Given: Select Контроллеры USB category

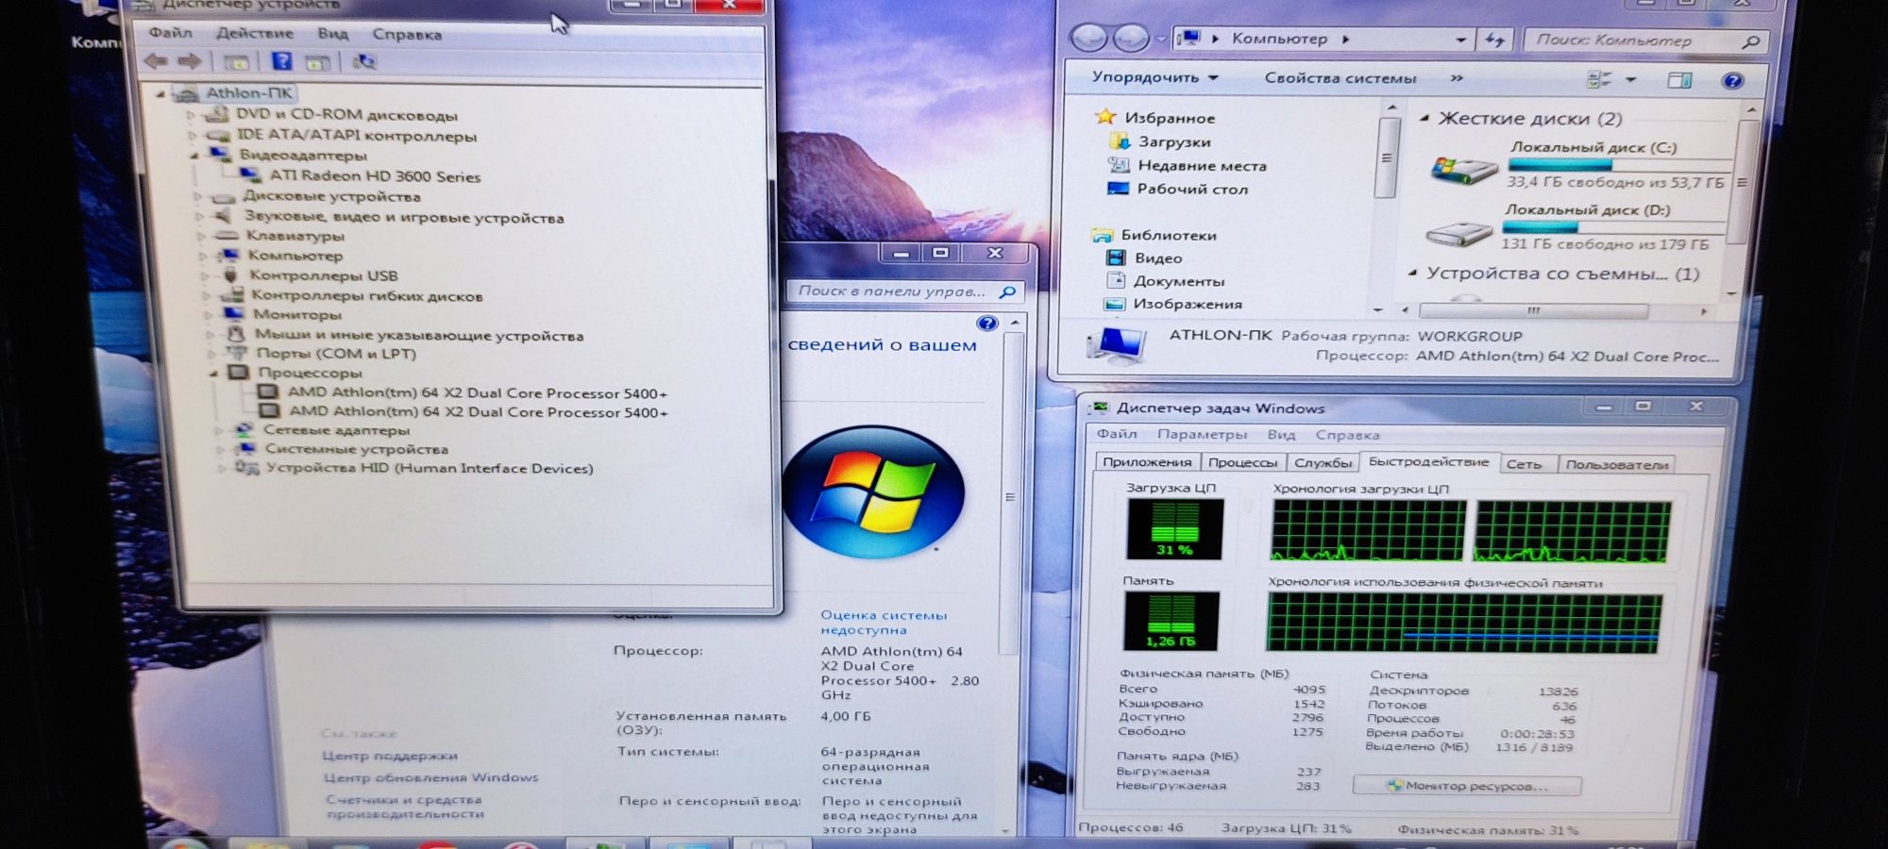Looking at the screenshot, I should 323,275.
